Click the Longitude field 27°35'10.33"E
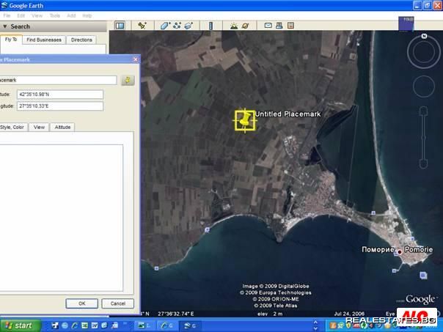 pos(60,106)
